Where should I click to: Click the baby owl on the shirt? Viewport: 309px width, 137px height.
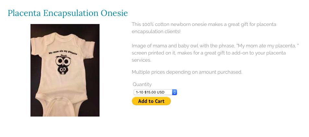[62, 71]
